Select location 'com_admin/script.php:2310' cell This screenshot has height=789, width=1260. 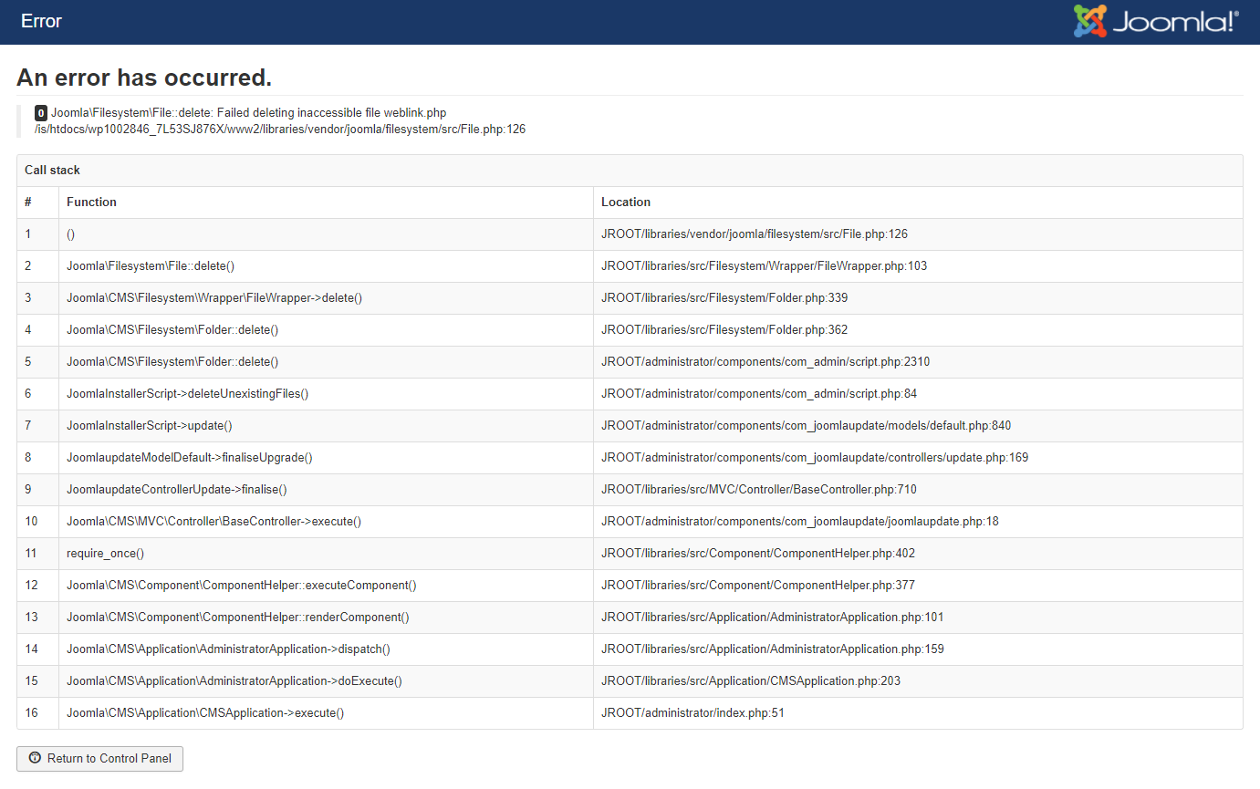click(918, 362)
